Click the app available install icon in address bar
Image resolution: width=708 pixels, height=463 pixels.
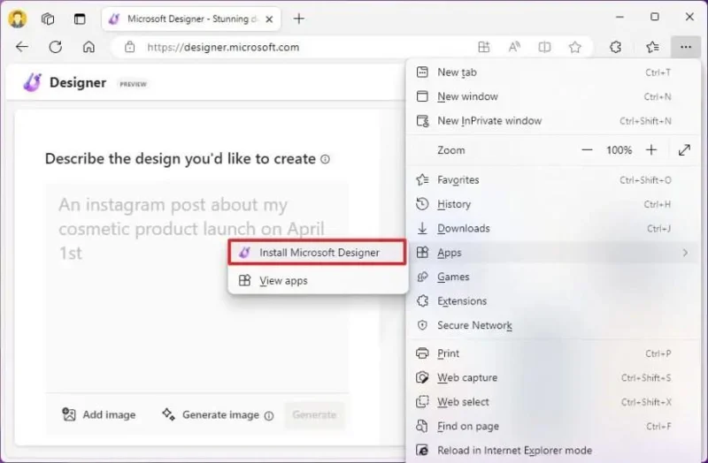click(x=483, y=47)
